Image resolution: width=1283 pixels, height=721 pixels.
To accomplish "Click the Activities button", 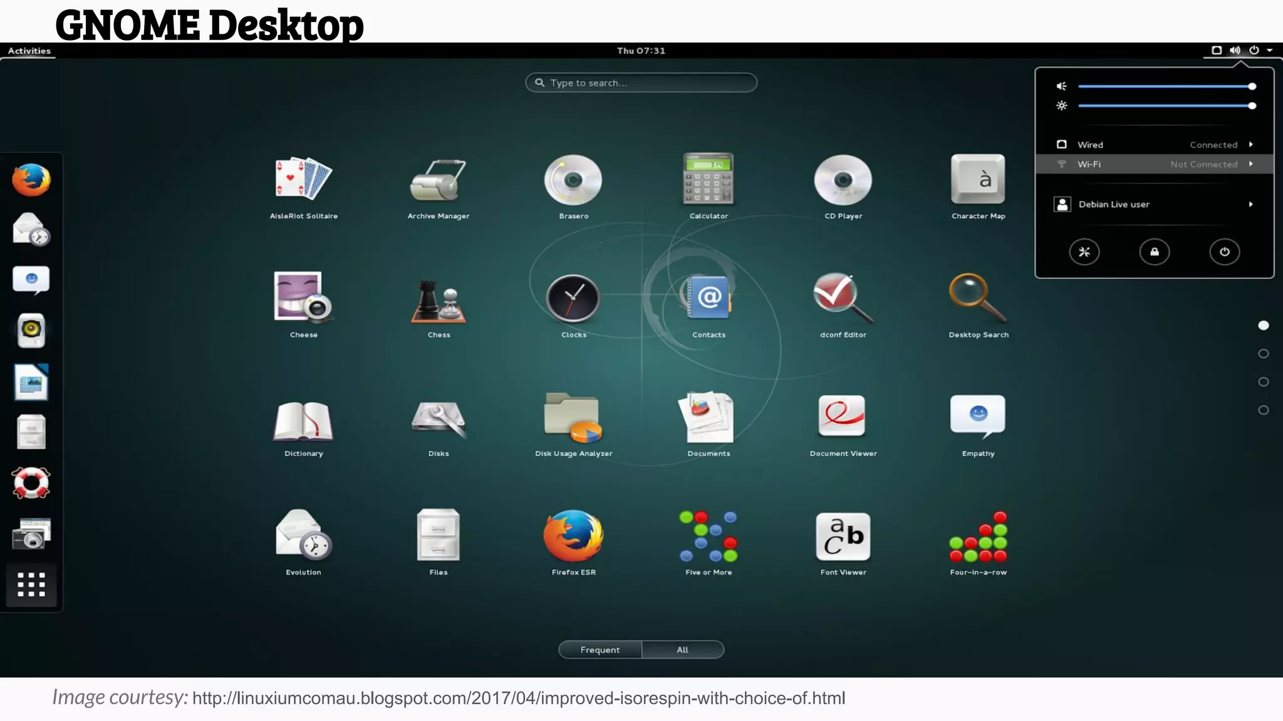I will 29,51.
